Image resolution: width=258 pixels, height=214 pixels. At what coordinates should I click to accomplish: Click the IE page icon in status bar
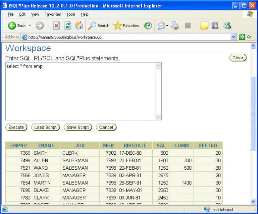(x=4, y=210)
